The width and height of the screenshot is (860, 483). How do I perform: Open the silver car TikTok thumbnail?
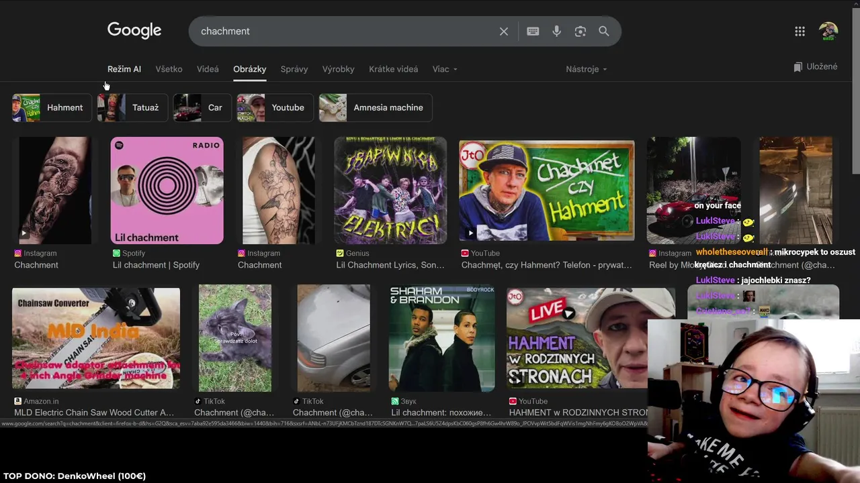(333, 338)
